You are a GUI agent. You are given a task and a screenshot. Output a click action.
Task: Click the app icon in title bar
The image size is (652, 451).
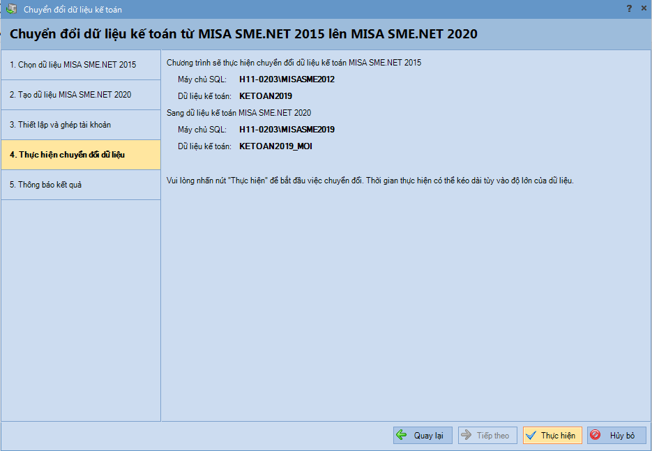pyautogui.click(x=11, y=9)
